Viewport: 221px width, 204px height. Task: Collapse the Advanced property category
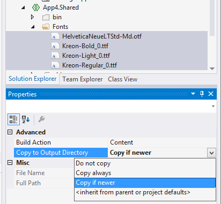point(10,132)
